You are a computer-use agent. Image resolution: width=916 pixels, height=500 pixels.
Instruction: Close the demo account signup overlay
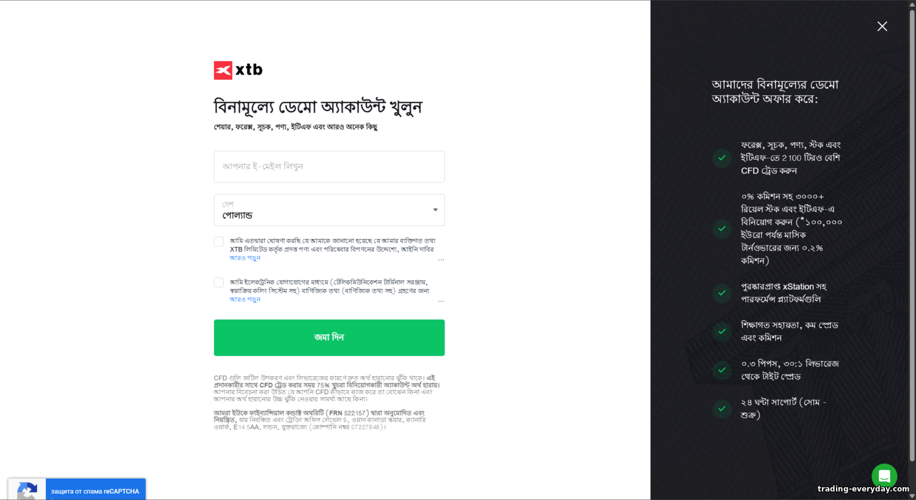point(882,26)
